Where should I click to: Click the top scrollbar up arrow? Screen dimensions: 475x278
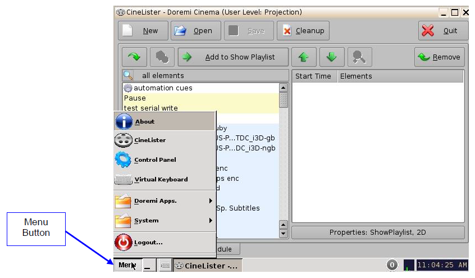tap(283, 88)
